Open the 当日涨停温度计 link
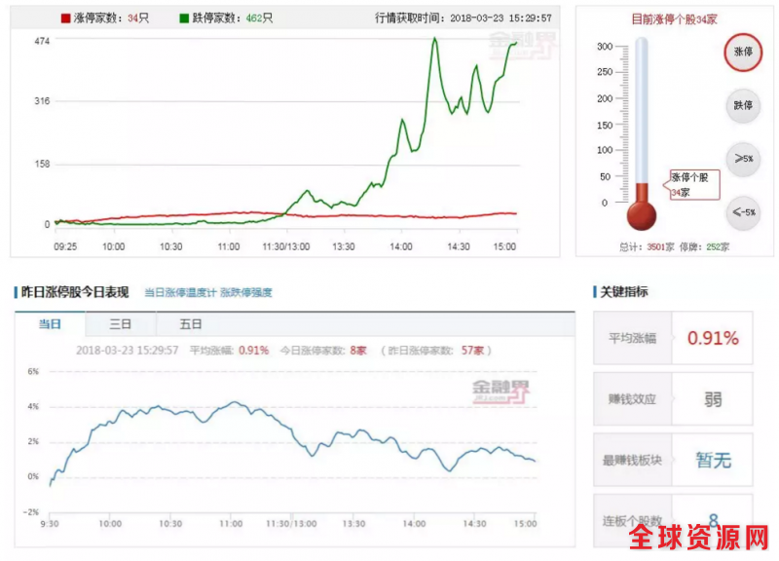Viewport: 779px width, 561px height. (x=180, y=292)
